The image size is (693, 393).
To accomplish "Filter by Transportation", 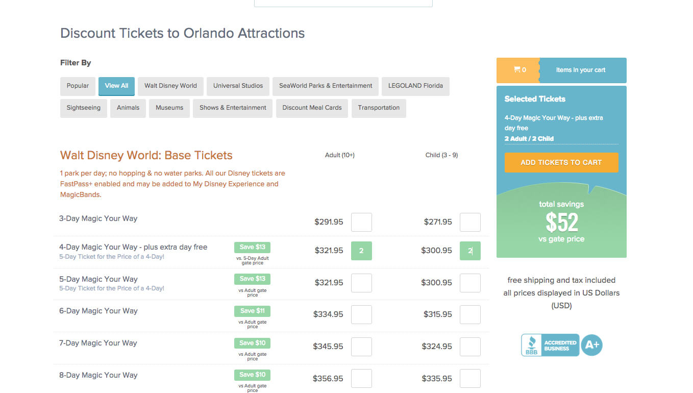I will [x=379, y=108].
